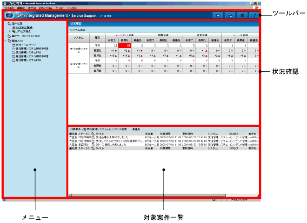The height and width of the screenshot is (223, 307).
Task: Open the 編集(E) menu
Action: tap(21, 8)
